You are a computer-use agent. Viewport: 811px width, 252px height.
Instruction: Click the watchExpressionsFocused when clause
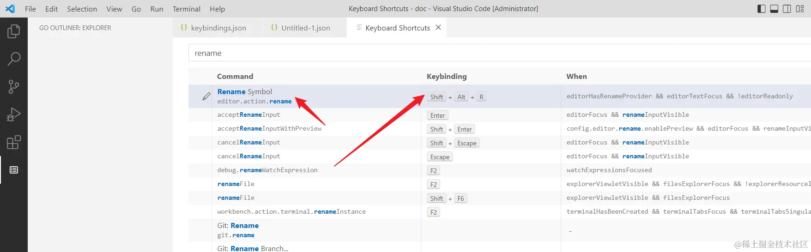point(609,170)
